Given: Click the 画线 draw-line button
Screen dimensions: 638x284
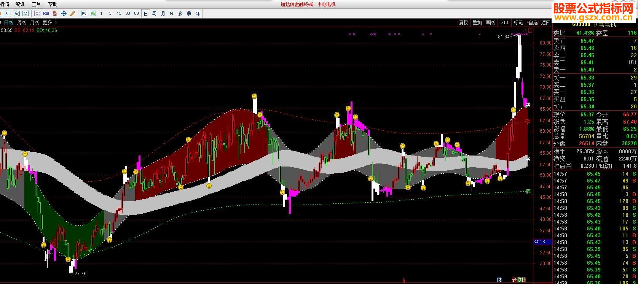Looking at the screenshot, I should pyautogui.click(x=491, y=22).
